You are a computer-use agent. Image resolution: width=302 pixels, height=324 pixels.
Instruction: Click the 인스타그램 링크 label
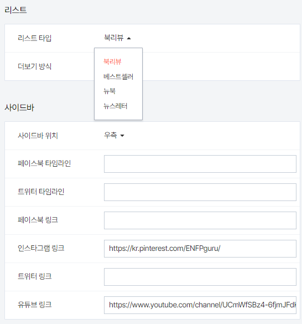point(41,248)
